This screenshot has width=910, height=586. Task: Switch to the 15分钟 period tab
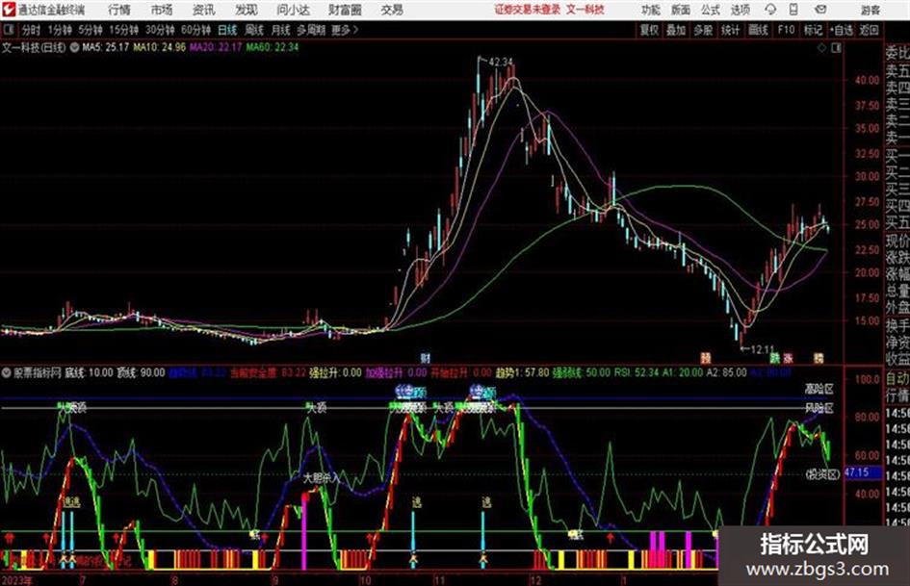click(x=123, y=30)
